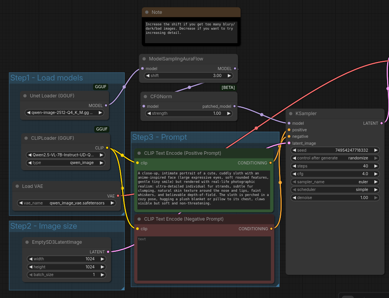Click the positive input port on KSampler

tap(289, 130)
